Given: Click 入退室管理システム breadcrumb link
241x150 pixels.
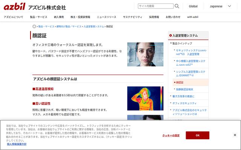Looking at the screenshot, I should [x=94, y=27].
